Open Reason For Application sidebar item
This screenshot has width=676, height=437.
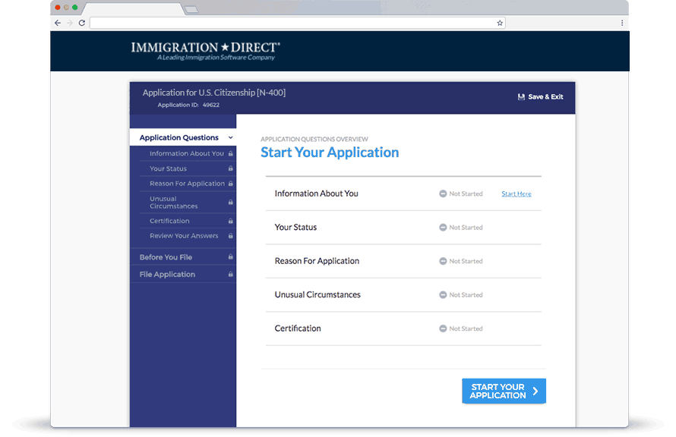187,184
